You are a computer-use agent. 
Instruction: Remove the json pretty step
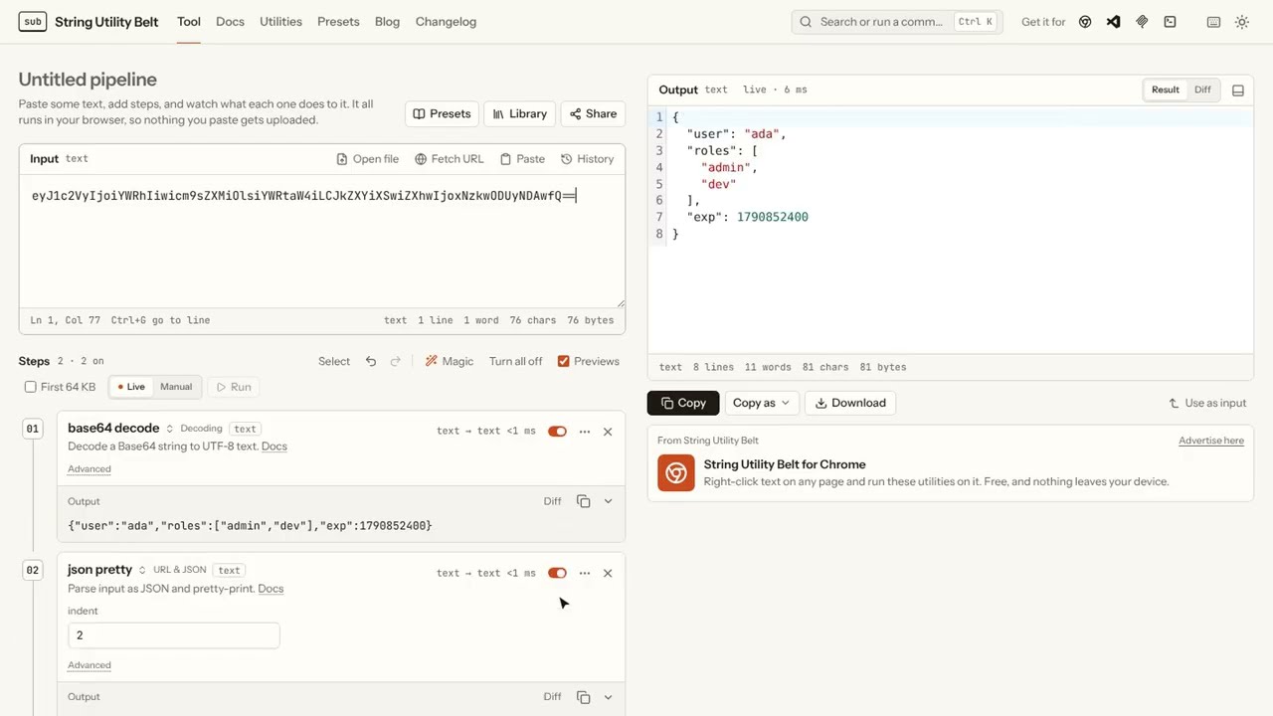coord(608,573)
